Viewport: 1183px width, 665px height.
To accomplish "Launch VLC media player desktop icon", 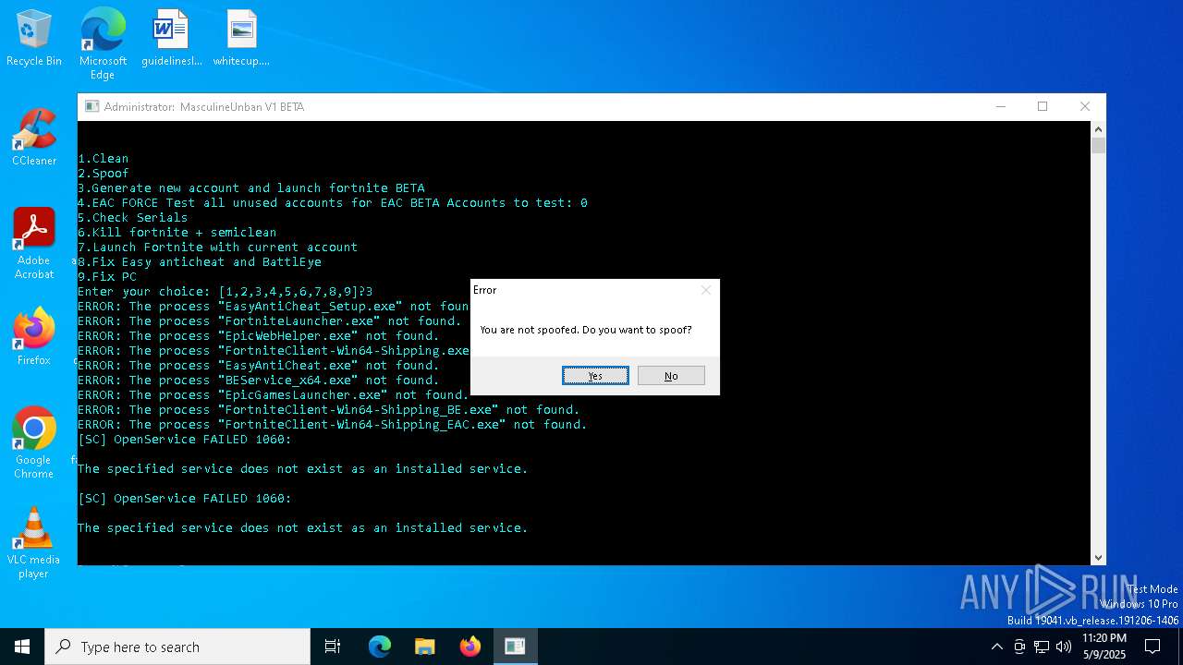I will click(34, 543).
